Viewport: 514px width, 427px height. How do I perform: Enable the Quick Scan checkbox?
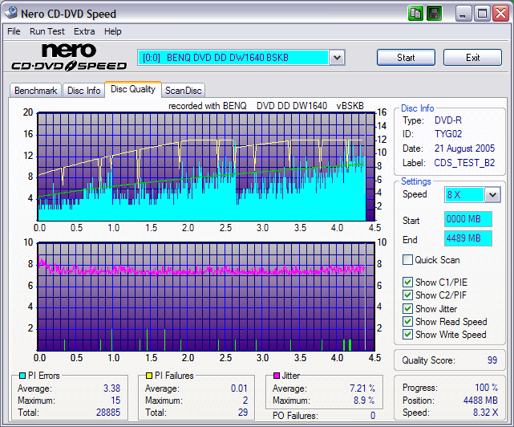click(408, 260)
